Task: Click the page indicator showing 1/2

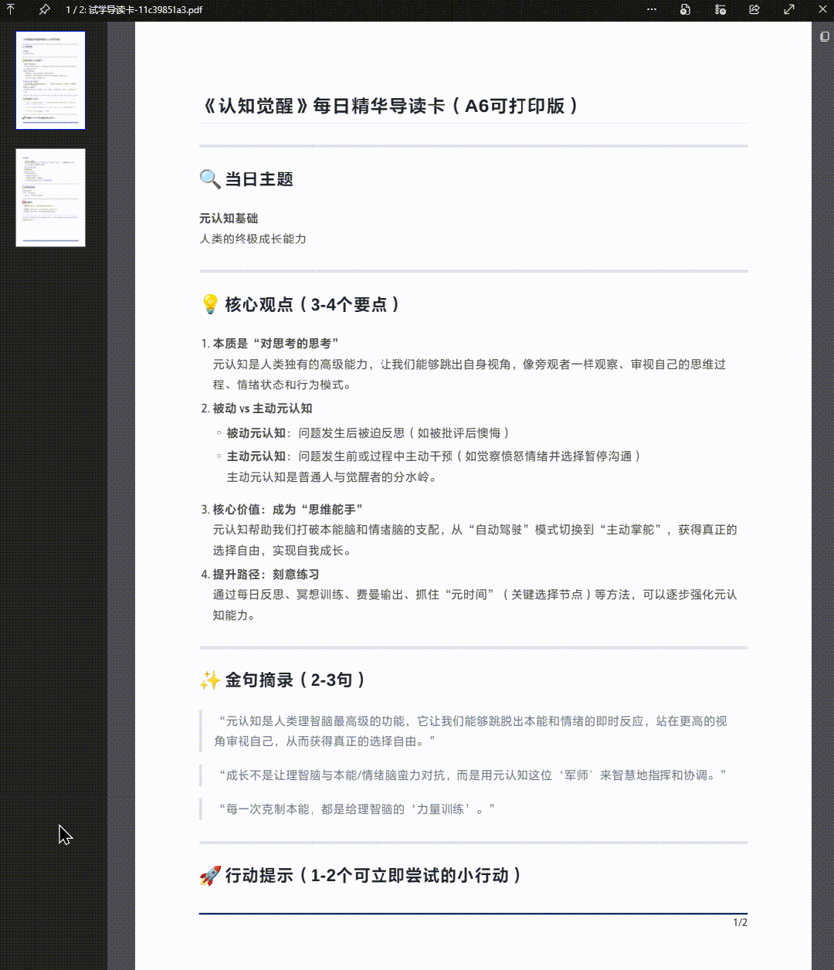Action: point(739,921)
